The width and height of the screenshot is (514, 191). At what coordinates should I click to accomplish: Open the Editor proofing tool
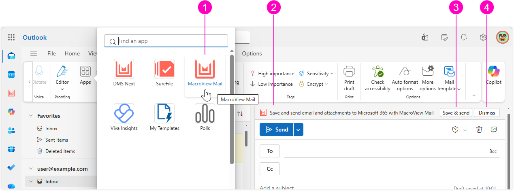coord(62,74)
